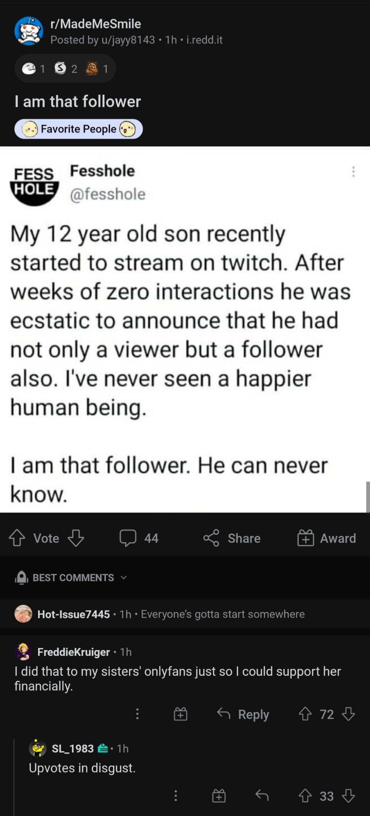Award FreddieKruiger's comment
The height and width of the screenshot is (816, 370).
point(180,714)
